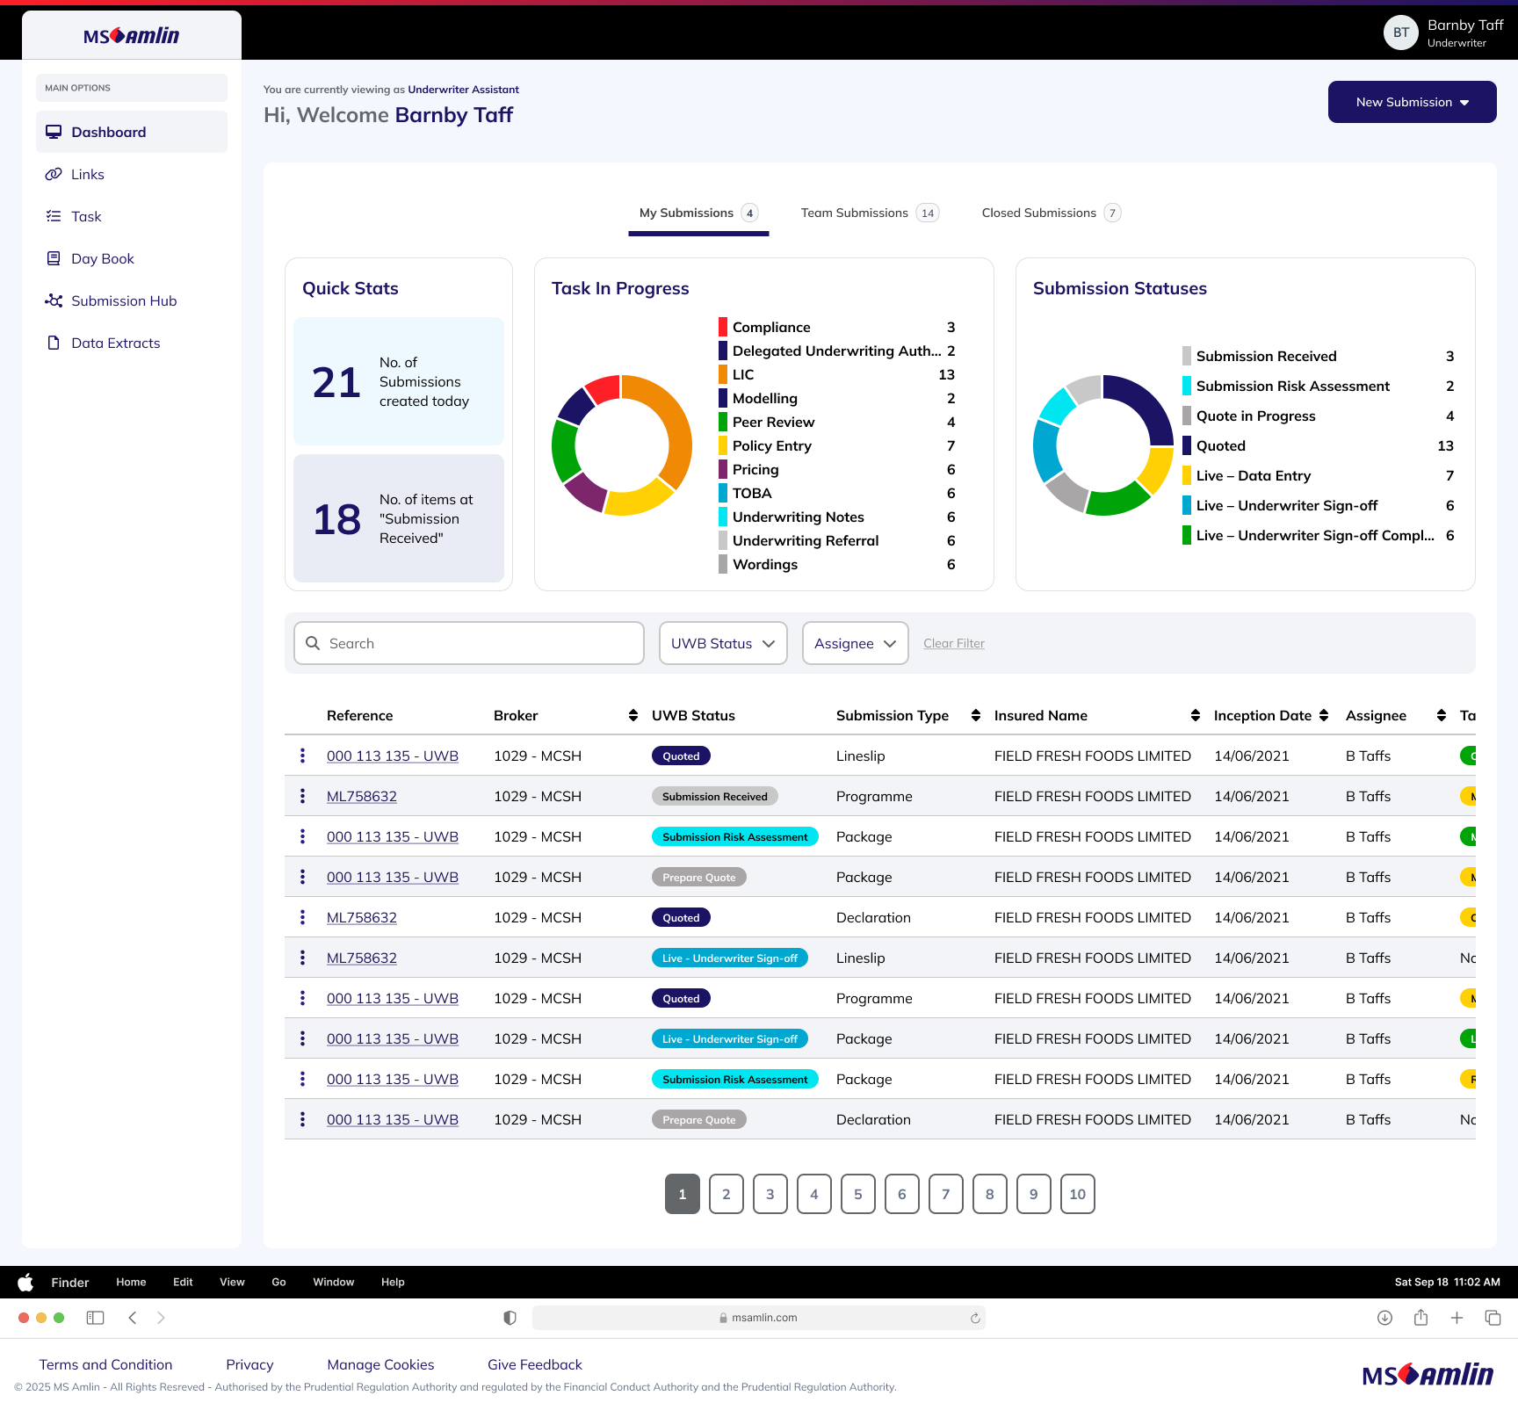The height and width of the screenshot is (1410, 1518).
Task: Click the Links chain icon
Action: coord(54,174)
